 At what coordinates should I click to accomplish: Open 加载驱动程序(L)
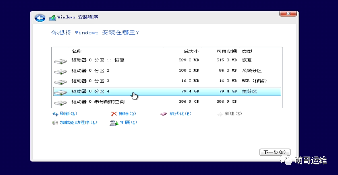79,123
